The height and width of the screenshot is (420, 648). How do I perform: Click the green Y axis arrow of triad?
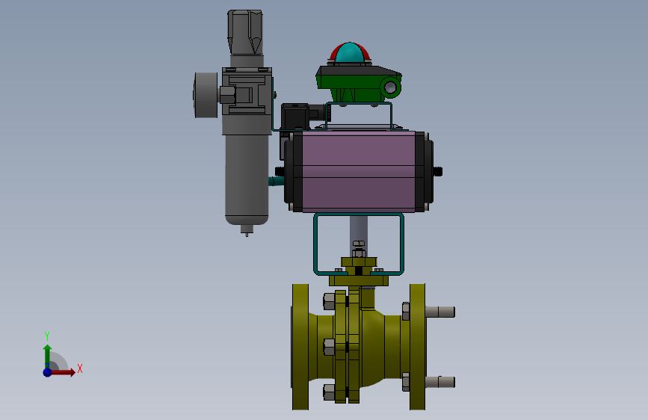[x=48, y=356]
